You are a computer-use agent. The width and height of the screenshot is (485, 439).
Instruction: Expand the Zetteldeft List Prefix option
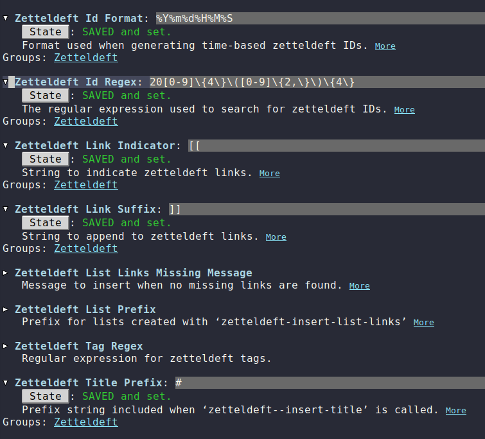(x=6, y=310)
